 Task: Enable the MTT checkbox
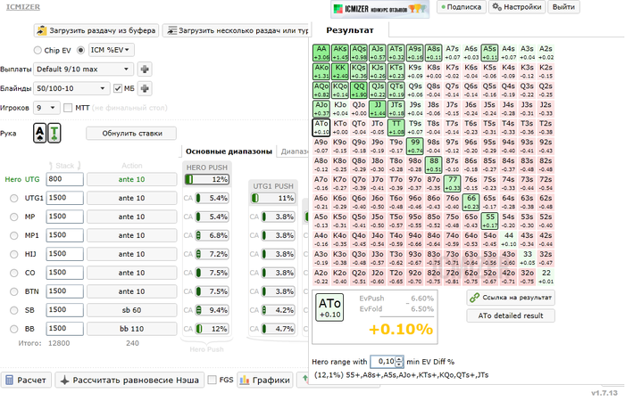tap(68, 108)
